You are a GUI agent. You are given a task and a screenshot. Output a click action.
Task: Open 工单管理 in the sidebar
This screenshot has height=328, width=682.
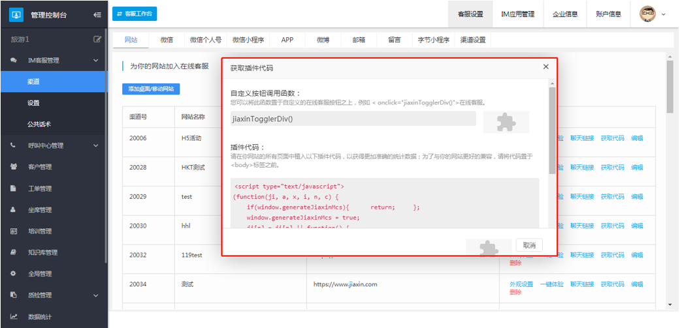(39, 188)
